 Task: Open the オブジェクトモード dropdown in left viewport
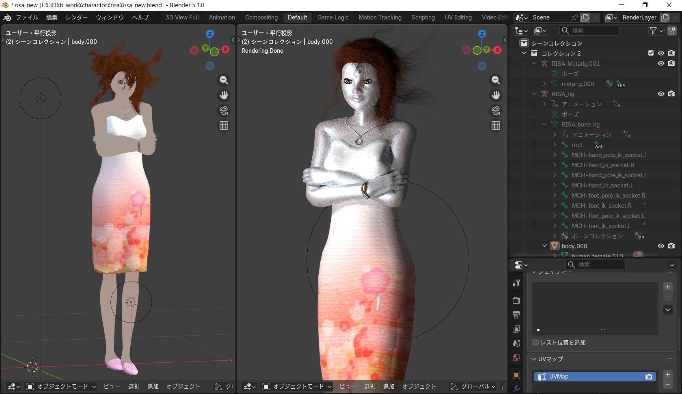pyautogui.click(x=61, y=386)
